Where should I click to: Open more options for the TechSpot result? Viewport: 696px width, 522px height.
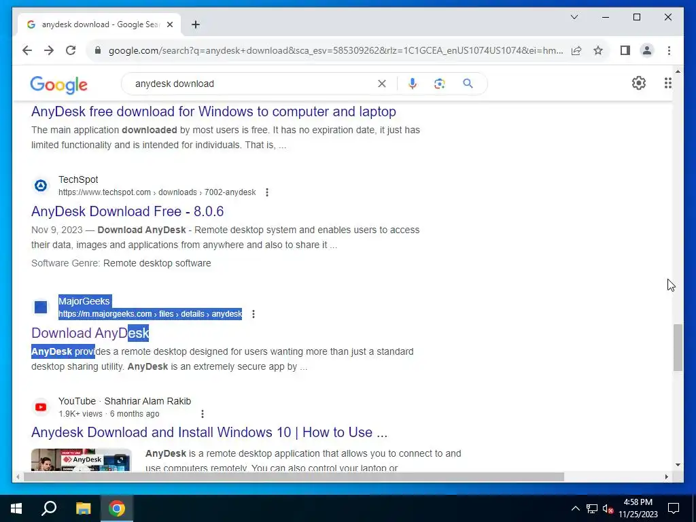266,192
